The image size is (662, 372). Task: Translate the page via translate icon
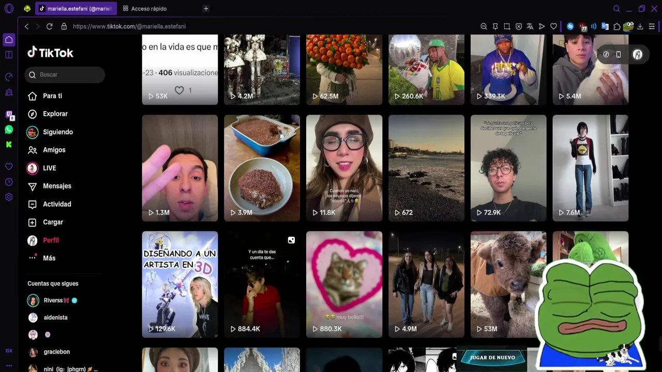point(530,26)
